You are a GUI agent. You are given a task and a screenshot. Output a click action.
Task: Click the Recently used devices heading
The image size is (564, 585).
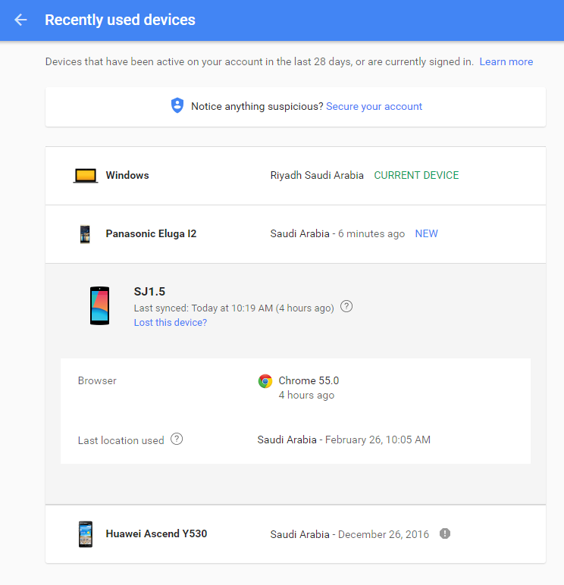pos(120,20)
